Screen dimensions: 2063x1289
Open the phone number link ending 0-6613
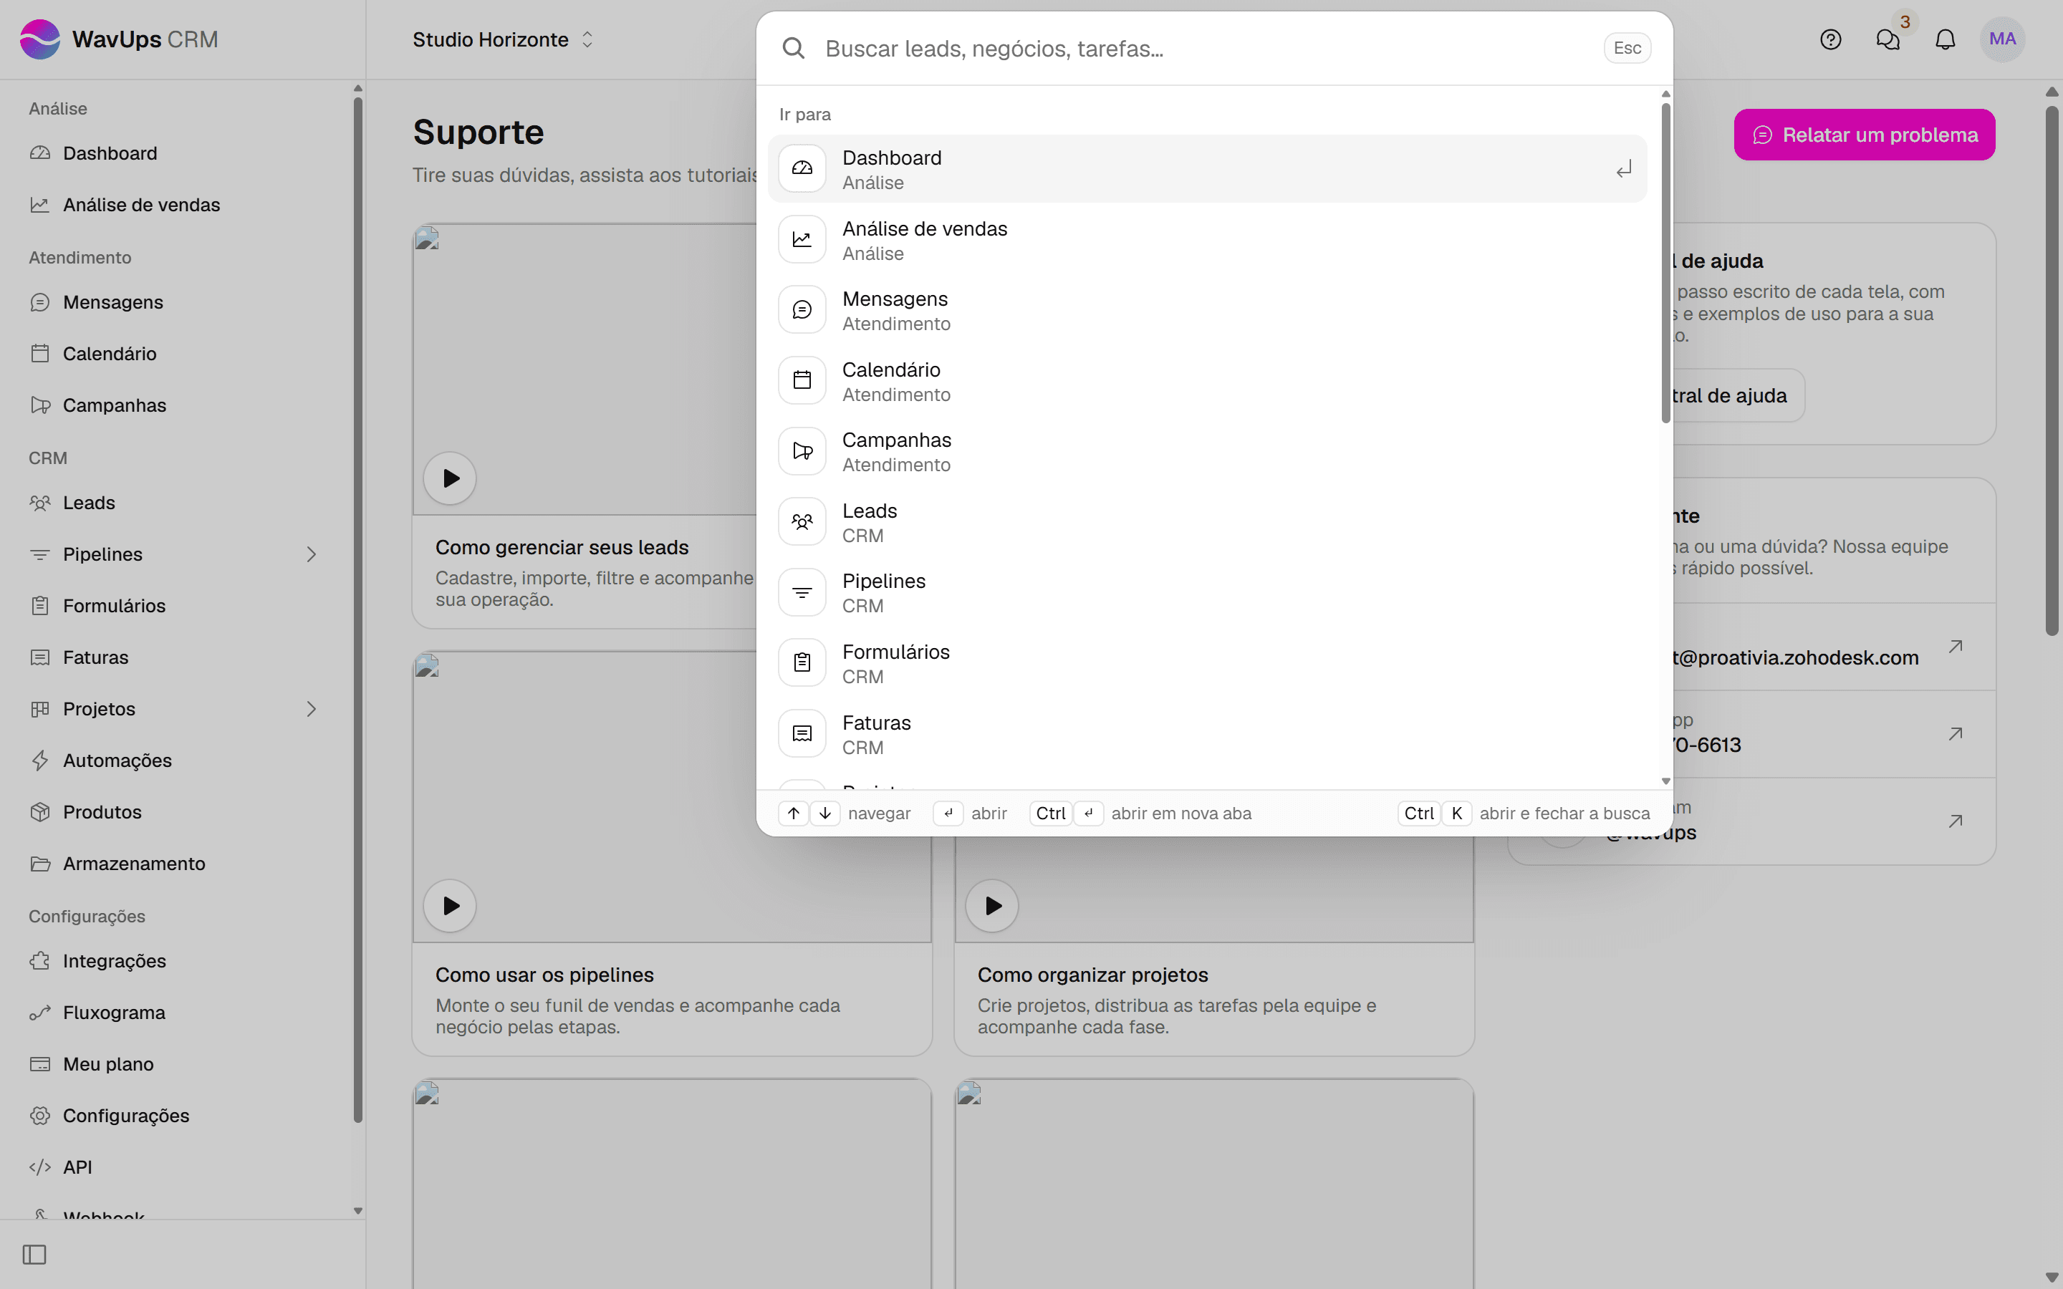click(1833, 734)
